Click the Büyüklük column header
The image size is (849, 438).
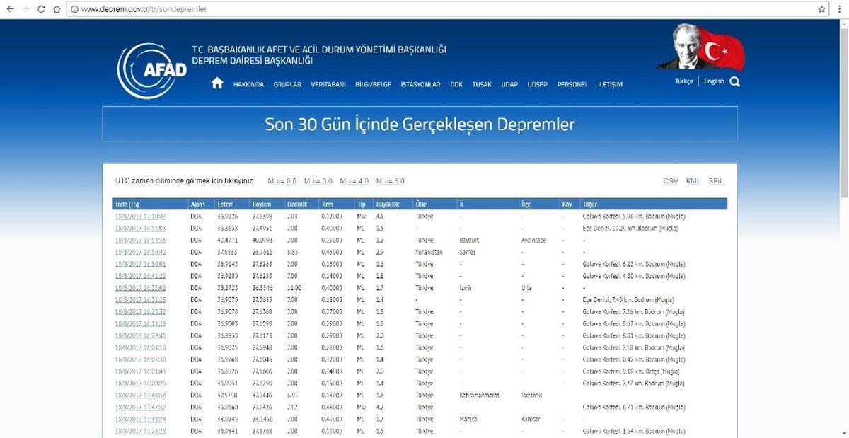pos(388,204)
